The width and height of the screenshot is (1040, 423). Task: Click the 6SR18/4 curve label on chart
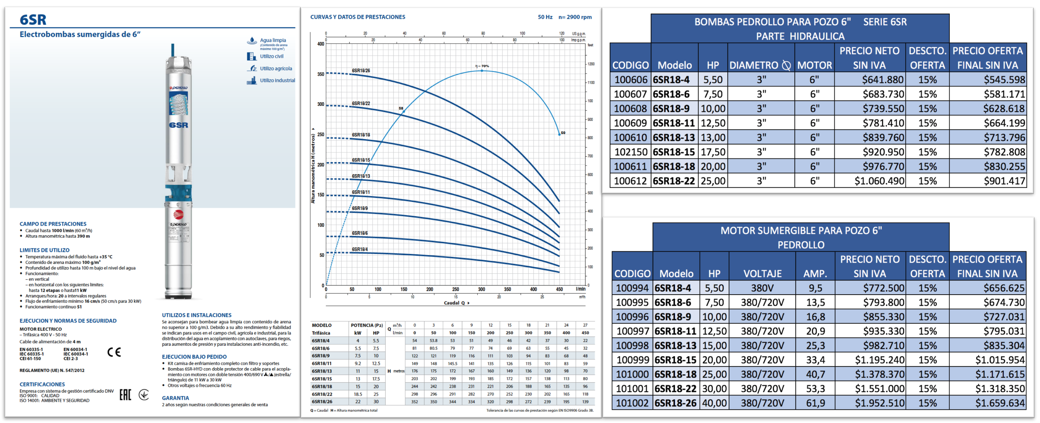(x=360, y=249)
